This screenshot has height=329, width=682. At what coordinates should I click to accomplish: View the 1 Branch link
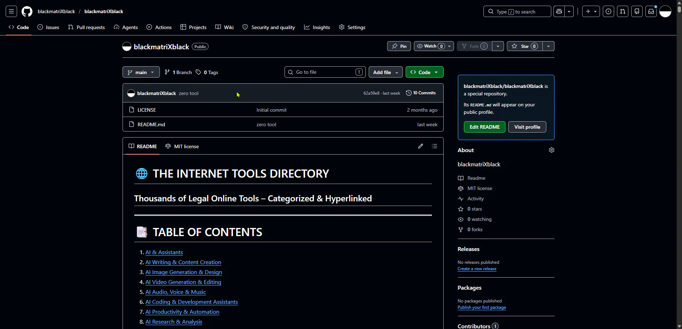[178, 72]
